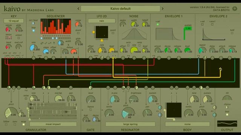This screenshot has width=241, height=135.
Task: Click the Gate level patch input jack
Action: click(90, 87)
